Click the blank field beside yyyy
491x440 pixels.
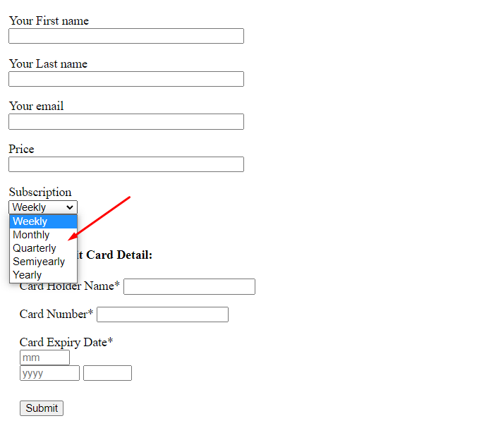coord(107,373)
